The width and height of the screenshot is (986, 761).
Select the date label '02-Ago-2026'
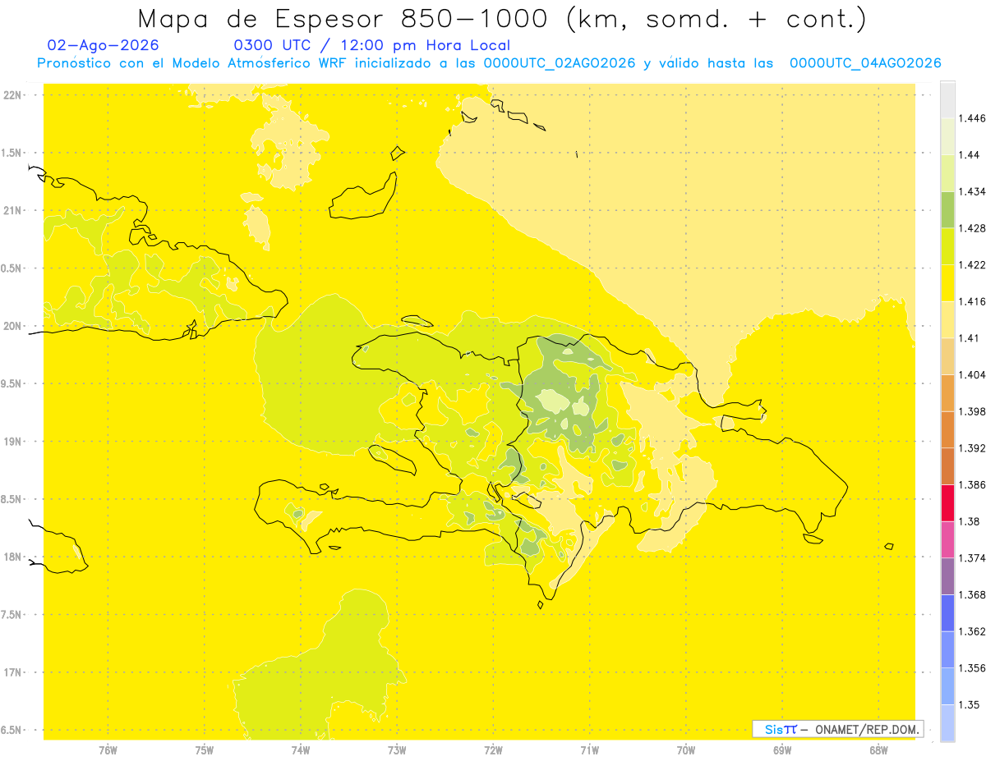coord(104,45)
